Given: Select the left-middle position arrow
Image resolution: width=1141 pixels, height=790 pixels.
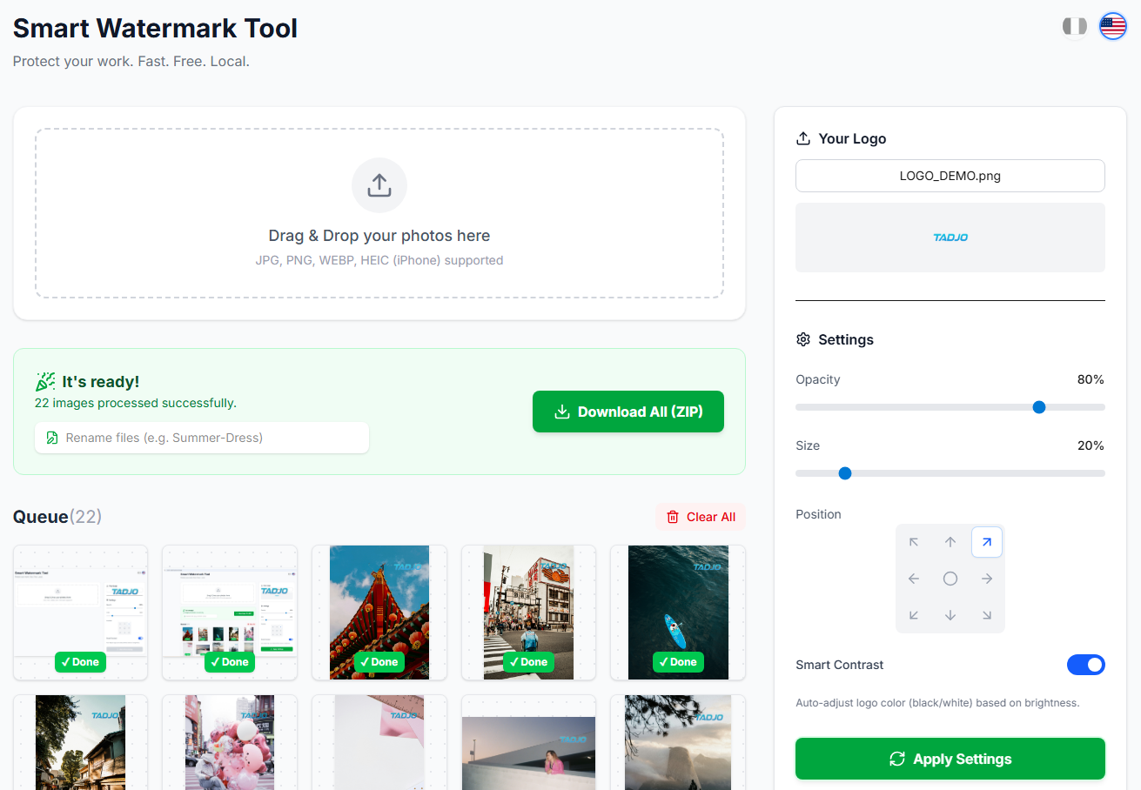Looking at the screenshot, I should click(x=913, y=578).
